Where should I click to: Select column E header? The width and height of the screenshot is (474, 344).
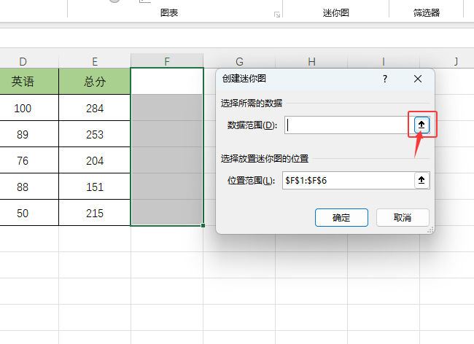click(95, 61)
